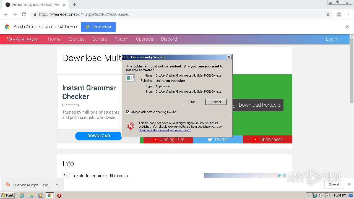This screenshot has height=199, width=354.
Task: Open the Upgrade menu item
Action: coord(145,39)
